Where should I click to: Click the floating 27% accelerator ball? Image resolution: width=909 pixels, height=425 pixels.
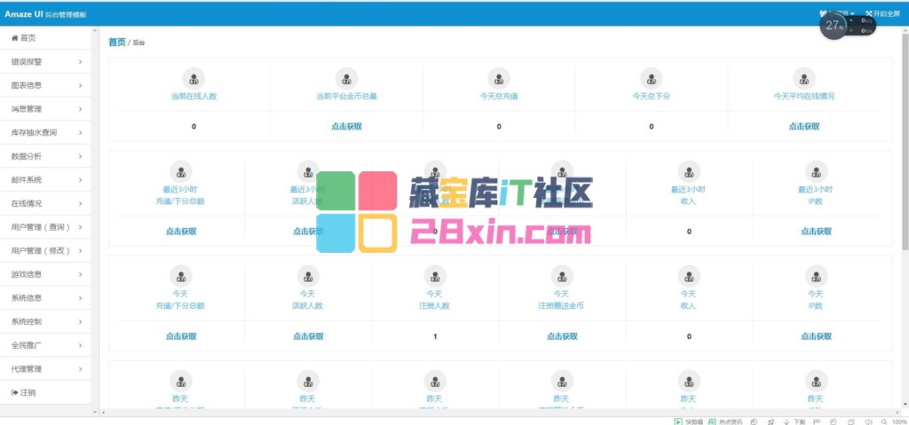834,26
